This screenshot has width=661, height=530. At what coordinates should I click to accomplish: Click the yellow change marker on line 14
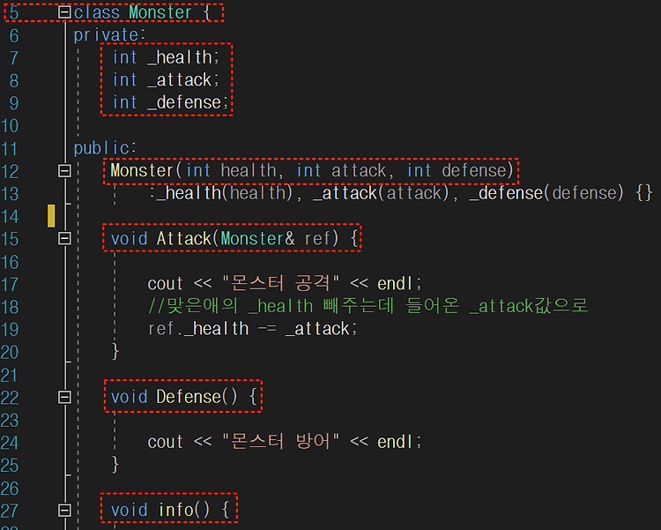click(x=51, y=216)
